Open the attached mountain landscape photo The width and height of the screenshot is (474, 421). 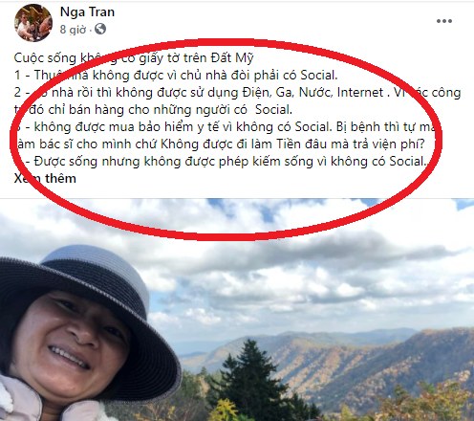tap(237, 310)
